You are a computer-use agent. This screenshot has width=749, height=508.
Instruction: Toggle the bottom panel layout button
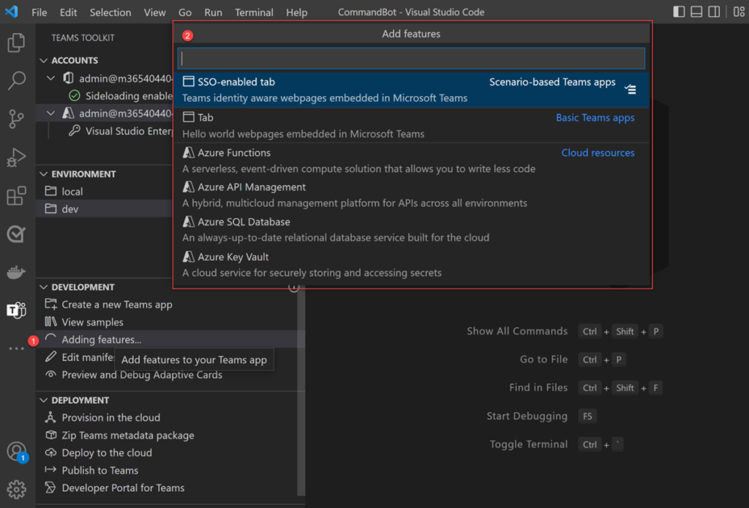pos(696,12)
